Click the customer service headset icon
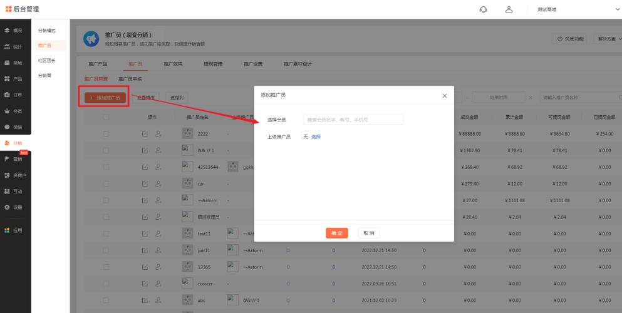Viewport: 622px width, 313px height. click(x=483, y=9)
